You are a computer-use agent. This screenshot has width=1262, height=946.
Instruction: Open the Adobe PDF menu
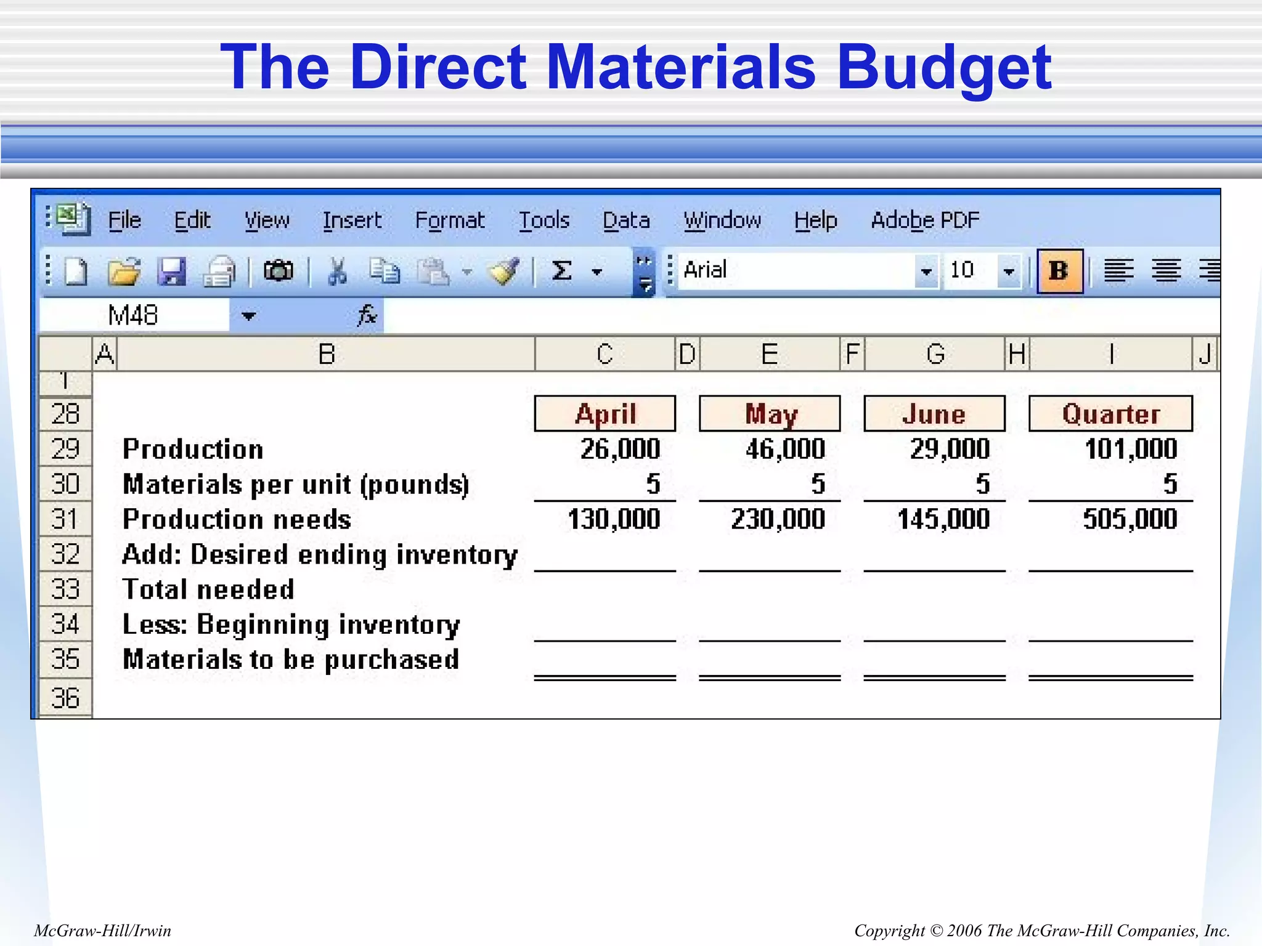(x=925, y=220)
